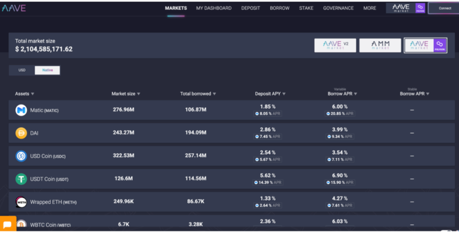Click WETH total borrowed 86.67K
The height and width of the screenshot is (232, 459).
(195, 201)
